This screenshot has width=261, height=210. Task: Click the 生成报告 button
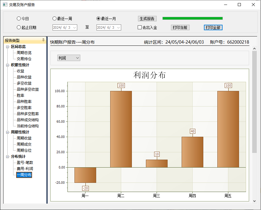[147, 19]
